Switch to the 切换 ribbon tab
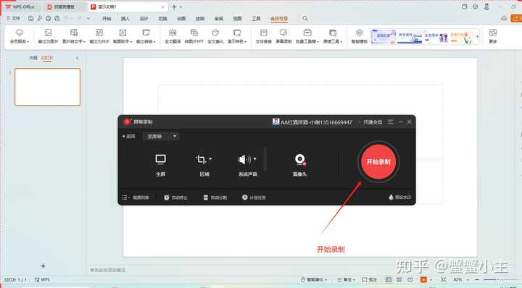Viewport: 522px width, 288px height. [x=162, y=19]
